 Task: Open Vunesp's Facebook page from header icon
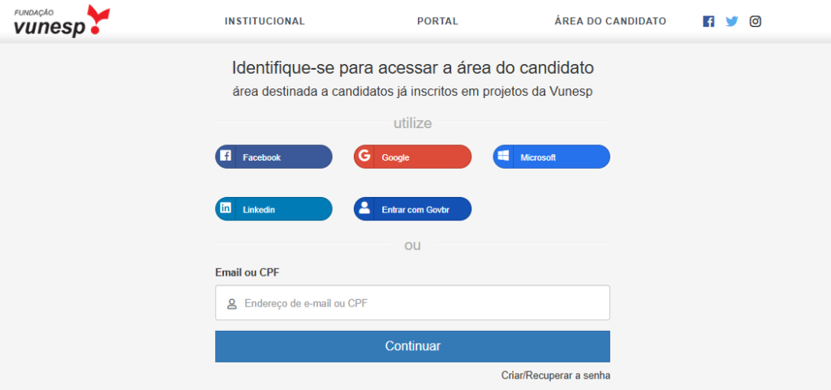[708, 22]
